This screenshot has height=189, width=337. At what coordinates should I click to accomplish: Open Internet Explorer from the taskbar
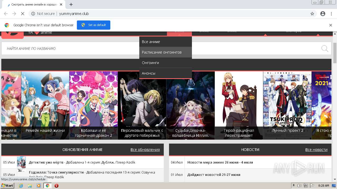[21, 186]
